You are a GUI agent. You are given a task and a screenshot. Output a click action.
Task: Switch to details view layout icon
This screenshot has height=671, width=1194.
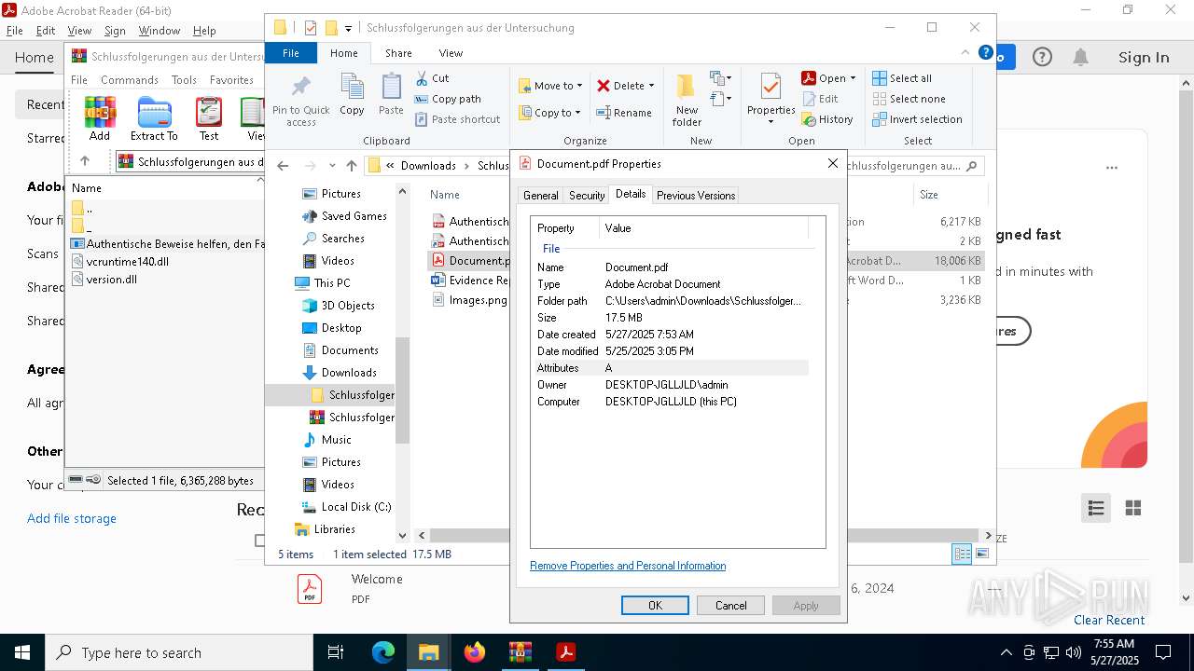(962, 554)
